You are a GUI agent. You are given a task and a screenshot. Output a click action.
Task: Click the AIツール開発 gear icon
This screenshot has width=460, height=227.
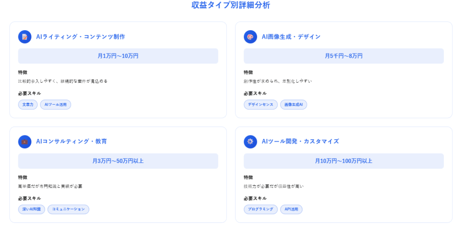250,142
